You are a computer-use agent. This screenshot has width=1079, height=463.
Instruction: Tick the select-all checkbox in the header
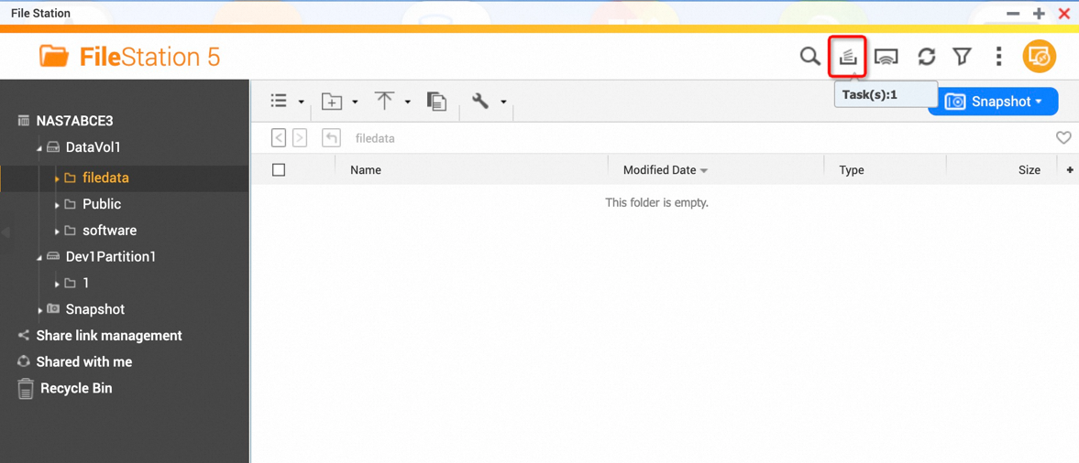pyautogui.click(x=279, y=169)
